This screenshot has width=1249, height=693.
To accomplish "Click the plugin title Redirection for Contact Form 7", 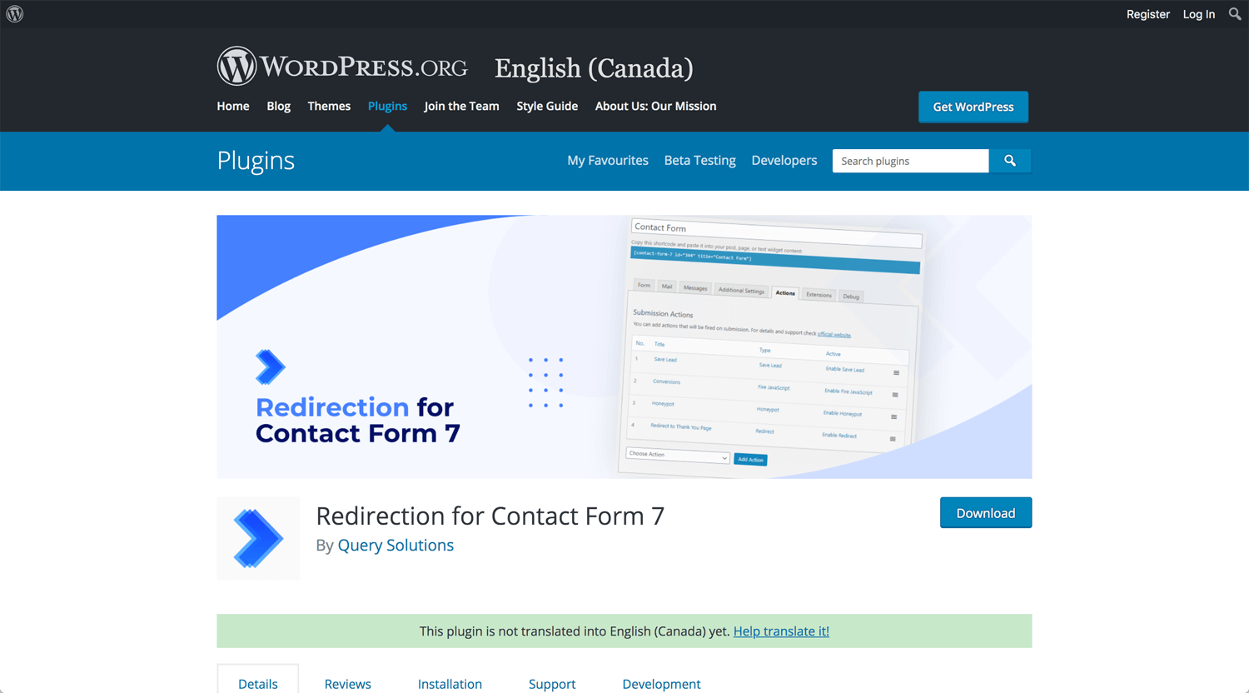I will pyautogui.click(x=490, y=516).
